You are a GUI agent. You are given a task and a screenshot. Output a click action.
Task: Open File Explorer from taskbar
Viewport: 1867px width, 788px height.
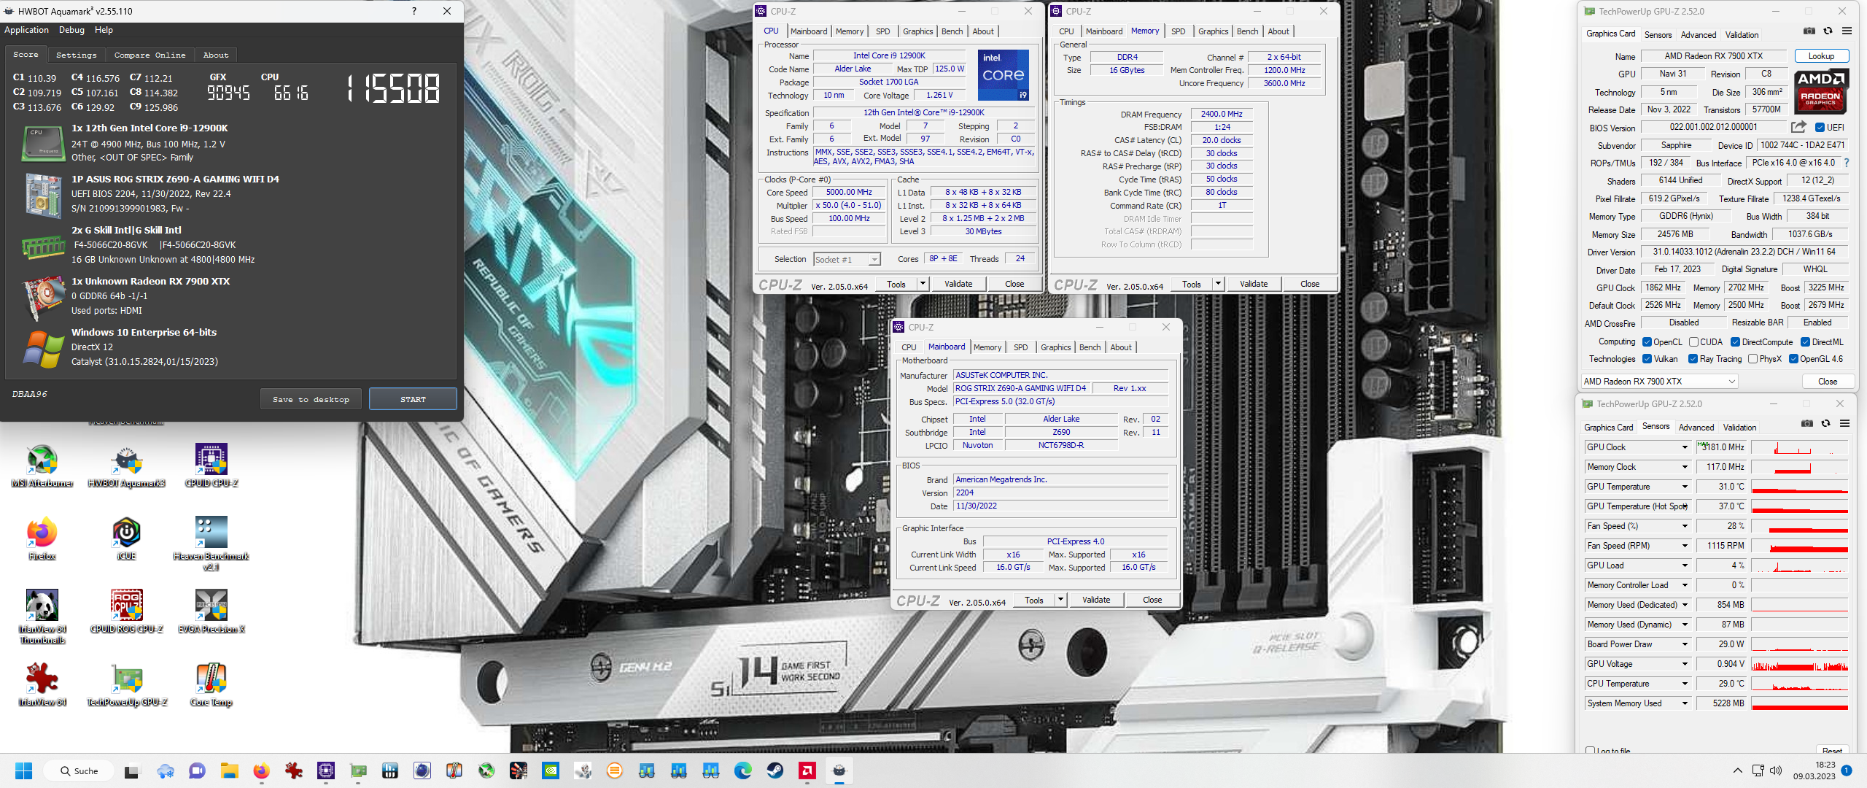tap(229, 770)
